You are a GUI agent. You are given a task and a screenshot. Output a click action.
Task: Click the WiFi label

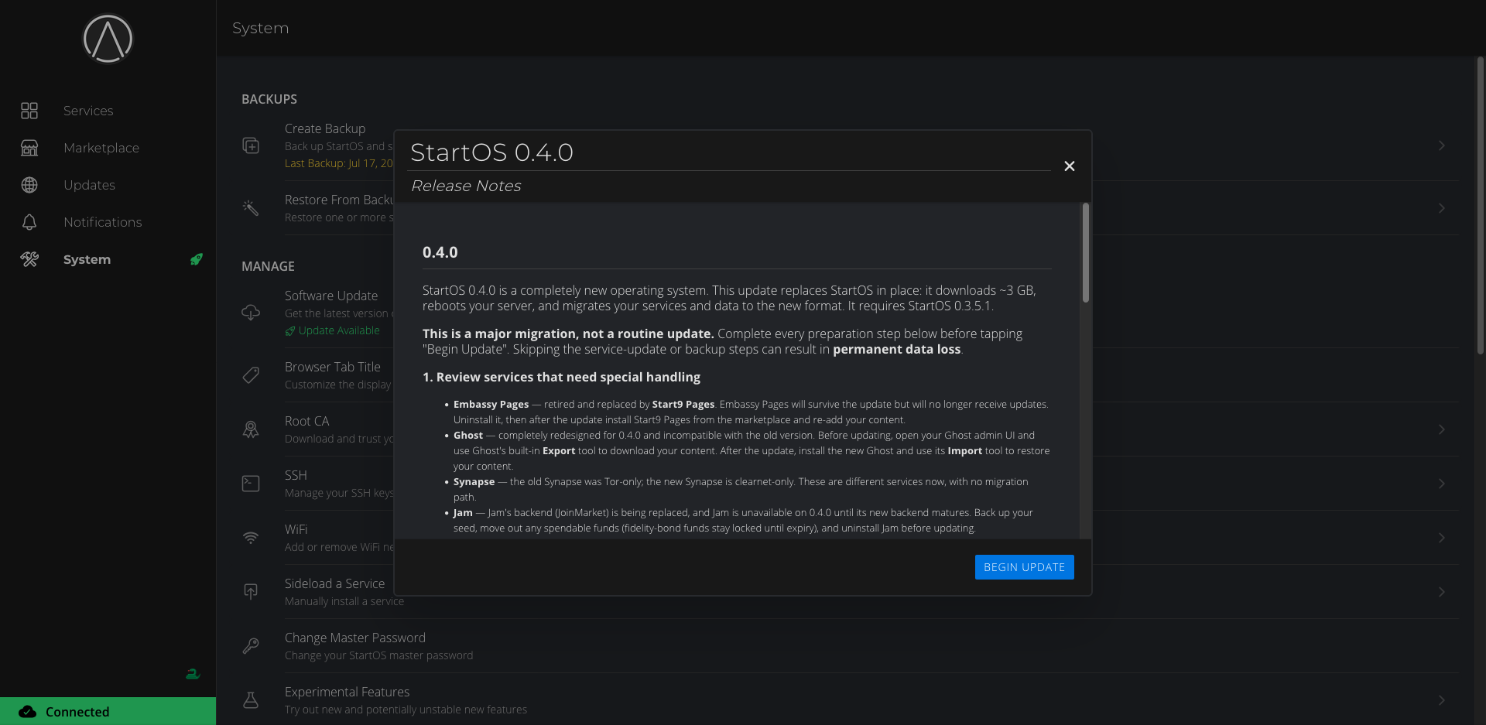pyautogui.click(x=296, y=529)
